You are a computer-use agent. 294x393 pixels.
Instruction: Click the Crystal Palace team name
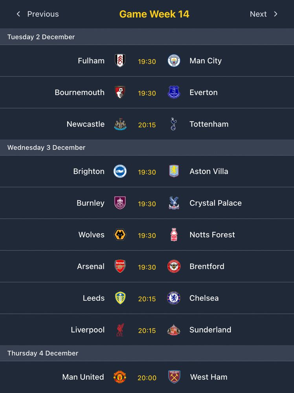tap(215, 203)
